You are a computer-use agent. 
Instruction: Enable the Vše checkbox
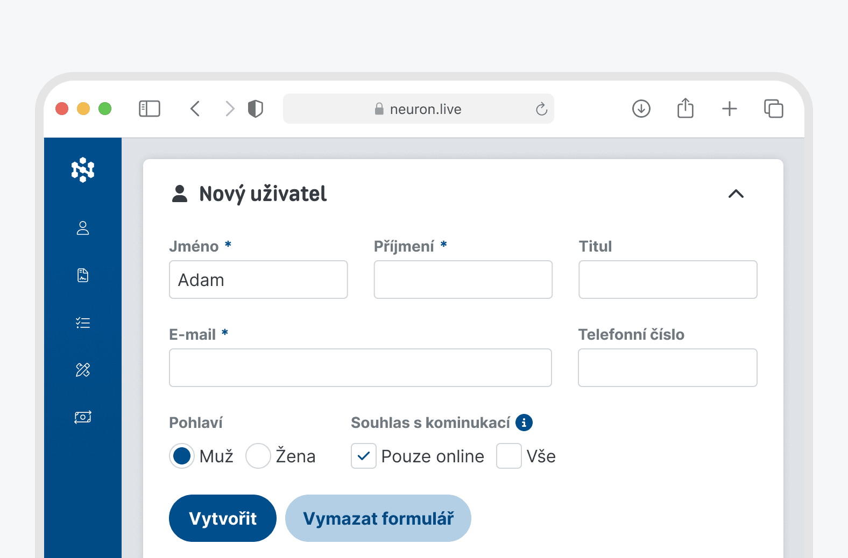point(508,456)
